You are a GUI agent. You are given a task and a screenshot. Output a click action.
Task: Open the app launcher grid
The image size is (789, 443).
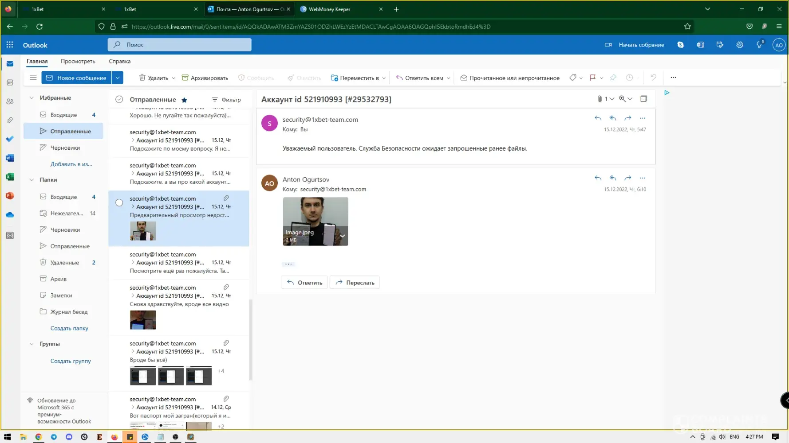(x=10, y=45)
